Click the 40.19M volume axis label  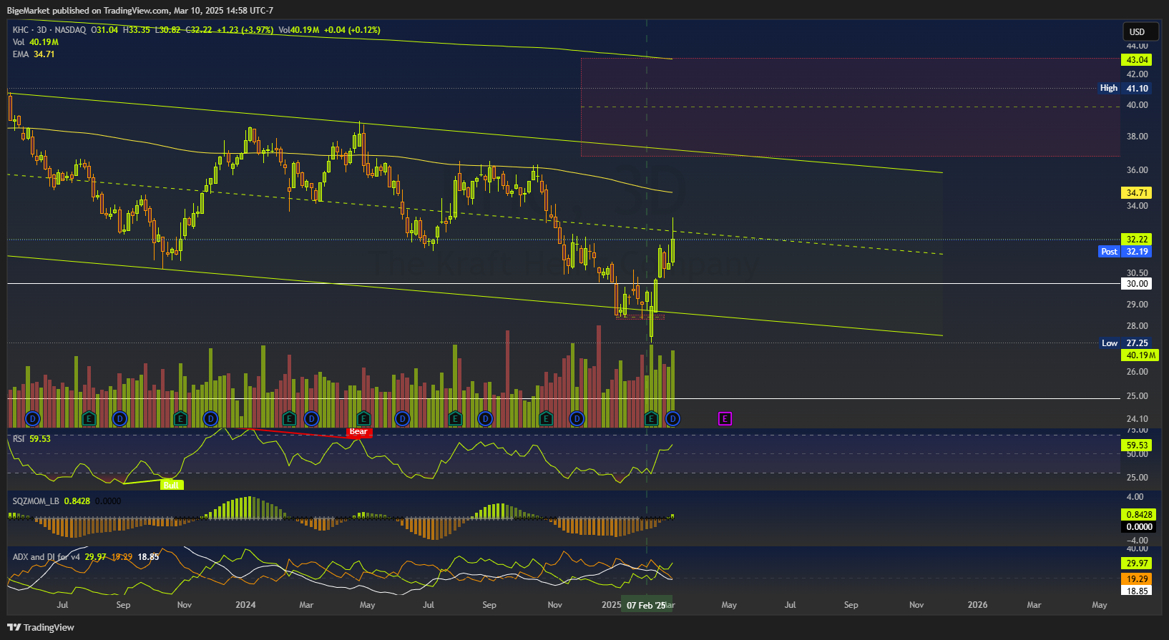pyautogui.click(x=1140, y=355)
